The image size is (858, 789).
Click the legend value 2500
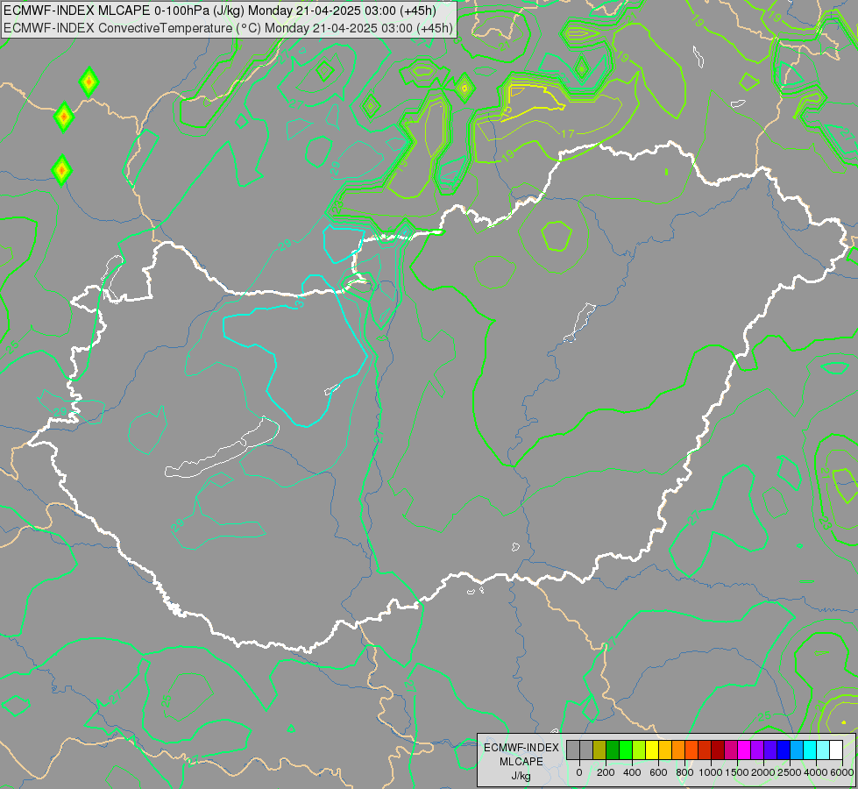click(790, 772)
